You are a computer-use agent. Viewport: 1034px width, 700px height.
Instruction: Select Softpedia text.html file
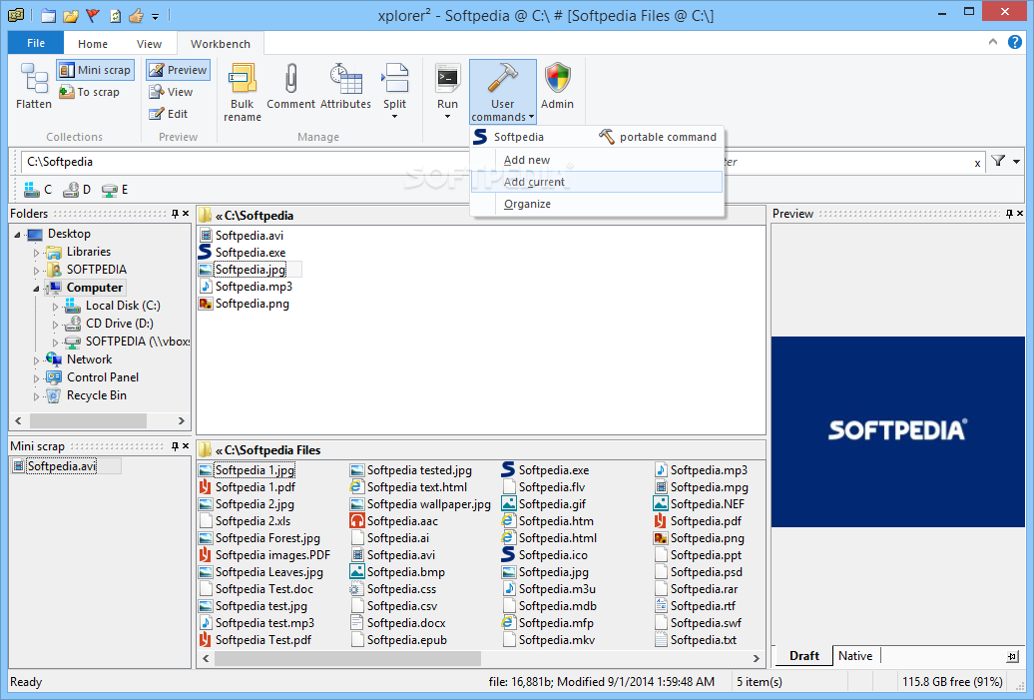pos(417,487)
